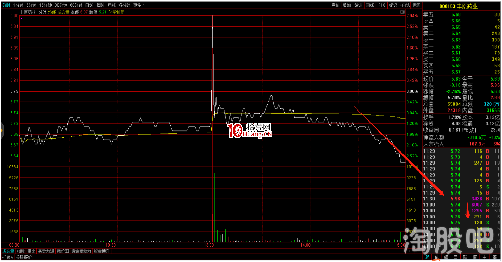Click the 买一 bid price 5.62

(x=456, y=46)
